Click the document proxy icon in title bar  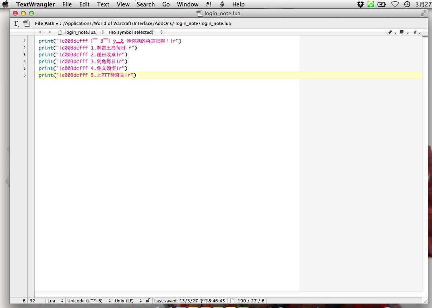pos(199,13)
